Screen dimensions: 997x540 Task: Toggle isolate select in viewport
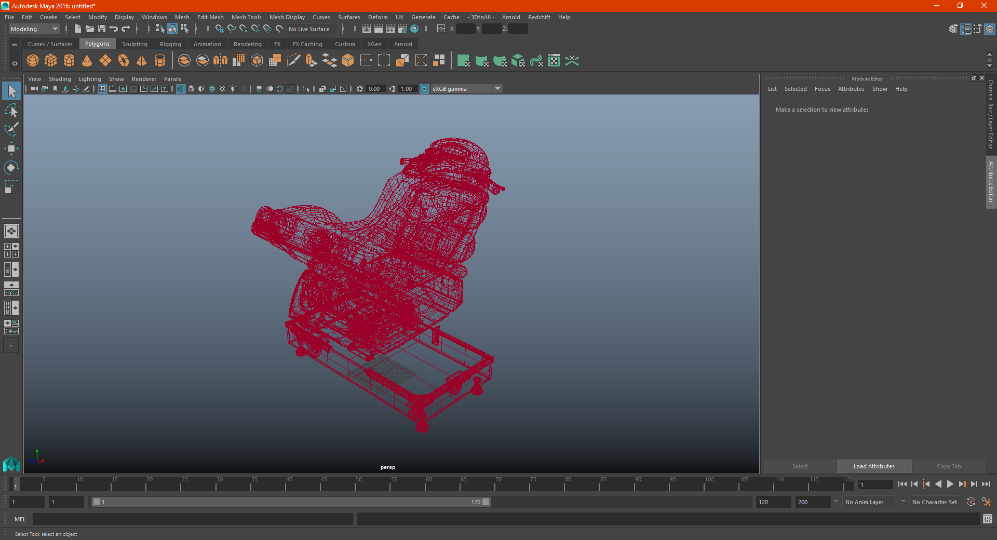(306, 89)
